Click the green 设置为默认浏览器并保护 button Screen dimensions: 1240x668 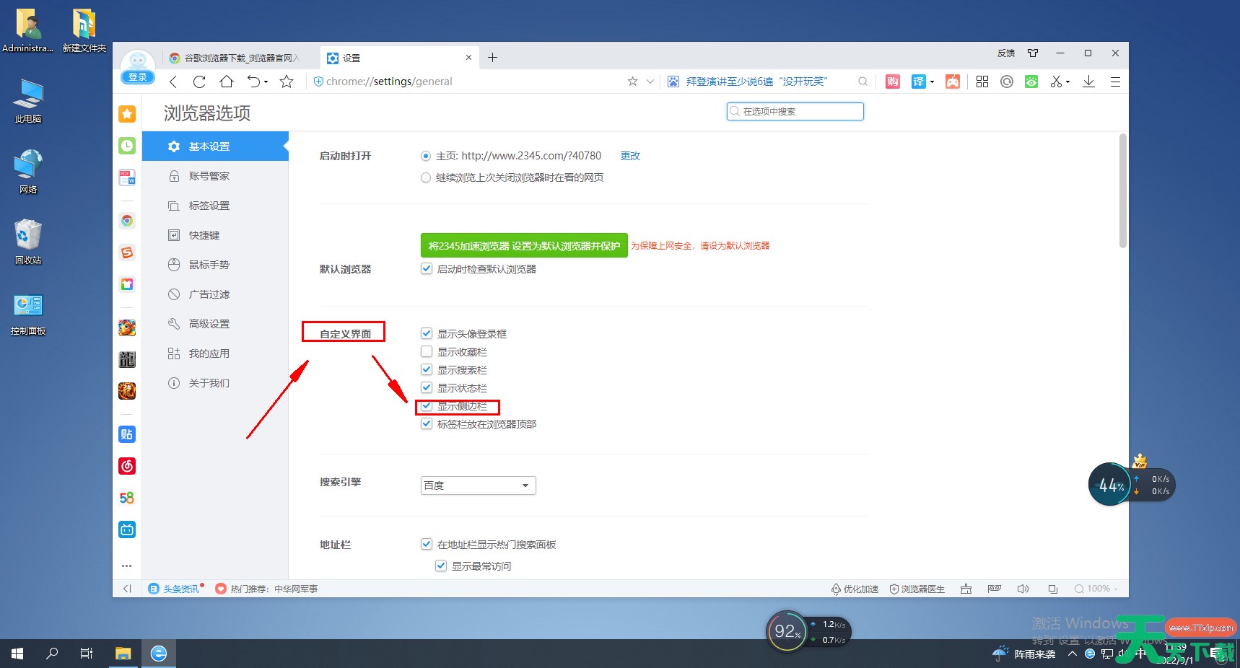[x=524, y=245]
